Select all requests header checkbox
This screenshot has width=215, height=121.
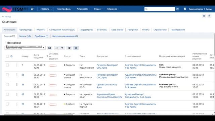click(7, 56)
